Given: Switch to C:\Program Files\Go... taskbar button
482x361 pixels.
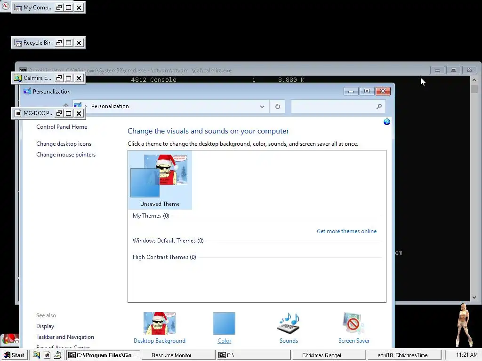Looking at the screenshot, I should (x=103, y=355).
